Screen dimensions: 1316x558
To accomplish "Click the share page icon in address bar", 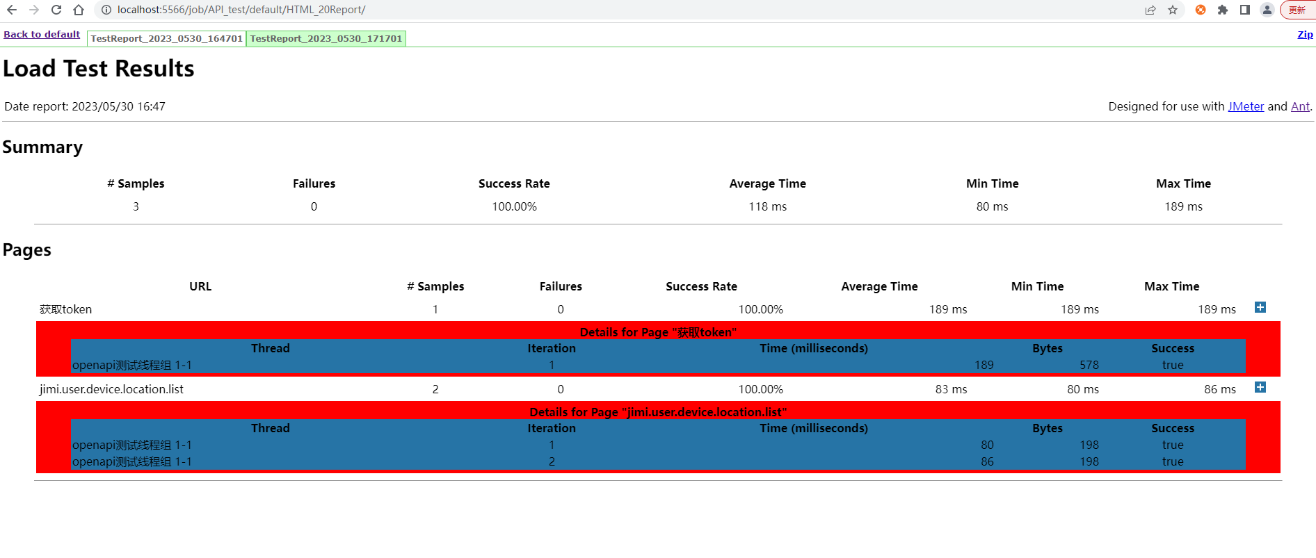I will (1150, 10).
